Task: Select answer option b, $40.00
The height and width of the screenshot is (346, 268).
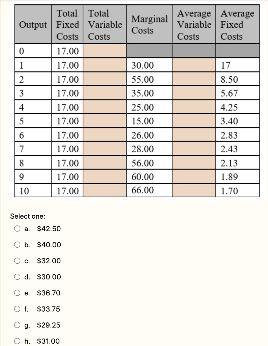Action: [17, 245]
